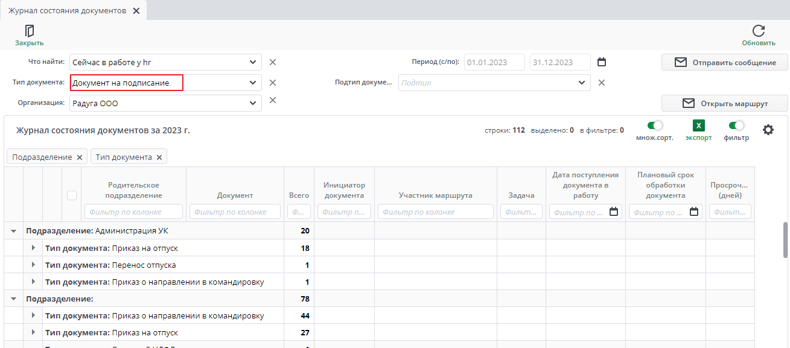Check the select-all checkbox in table header
The height and width of the screenshot is (348, 790).
point(72,195)
